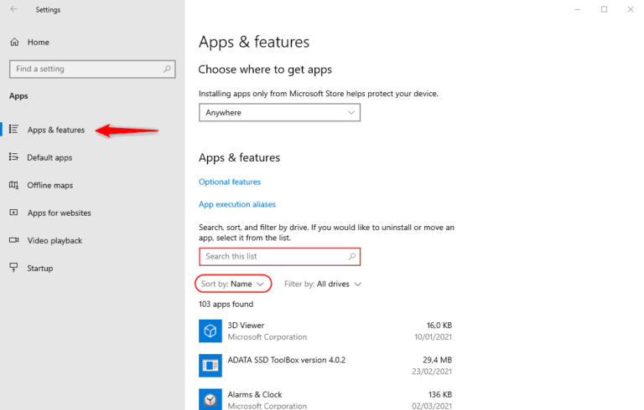Open the App execution aliases link
This screenshot has height=410, width=644.
pos(237,204)
